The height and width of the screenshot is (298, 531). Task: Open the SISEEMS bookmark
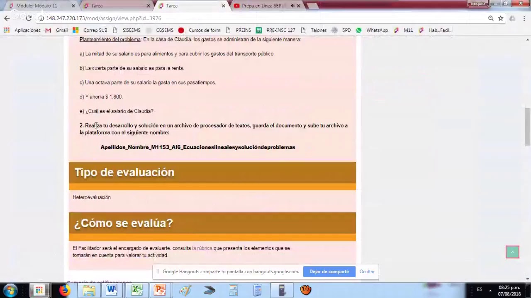127,30
